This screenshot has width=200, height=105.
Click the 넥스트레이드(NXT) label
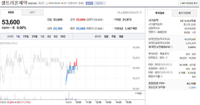click(128, 13)
